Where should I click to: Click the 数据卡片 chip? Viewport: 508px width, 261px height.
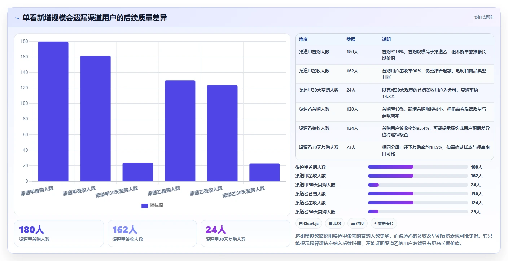click(x=384, y=224)
